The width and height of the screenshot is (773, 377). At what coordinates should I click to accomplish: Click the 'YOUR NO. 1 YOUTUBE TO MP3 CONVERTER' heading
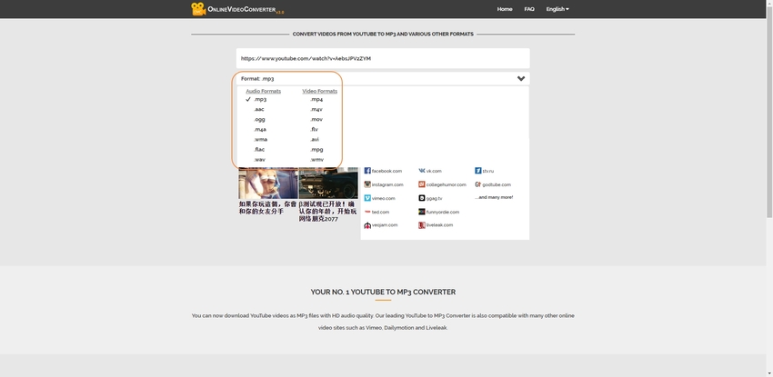point(383,292)
